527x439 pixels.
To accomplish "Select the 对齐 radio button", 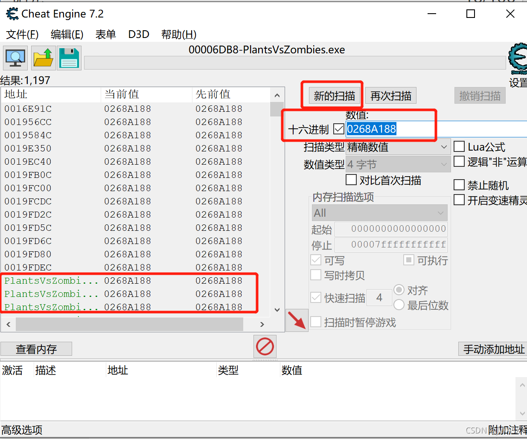I will [399, 290].
